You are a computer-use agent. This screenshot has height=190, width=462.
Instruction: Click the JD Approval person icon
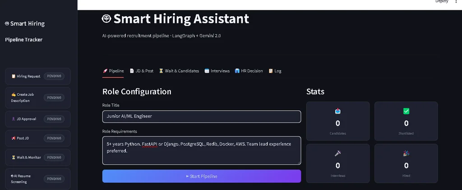(x=13, y=119)
